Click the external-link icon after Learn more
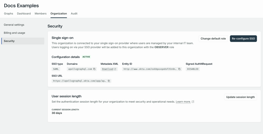263x134 pixels. coord(193,102)
